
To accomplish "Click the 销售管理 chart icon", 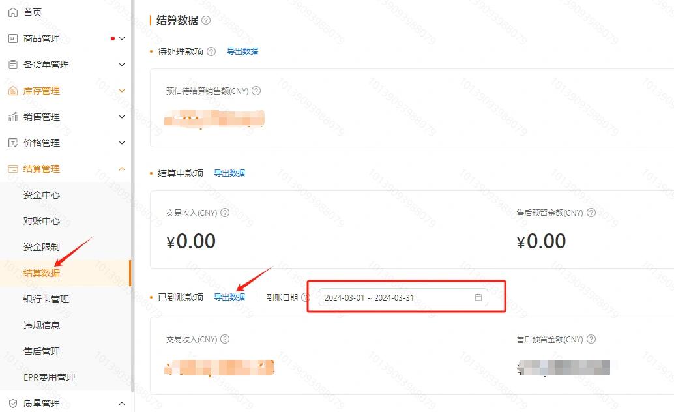I will [13, 117].
